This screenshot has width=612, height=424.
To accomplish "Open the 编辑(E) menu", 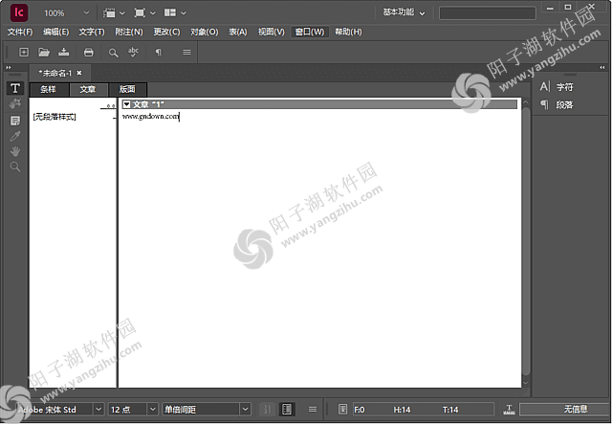I will coord(55,32).
